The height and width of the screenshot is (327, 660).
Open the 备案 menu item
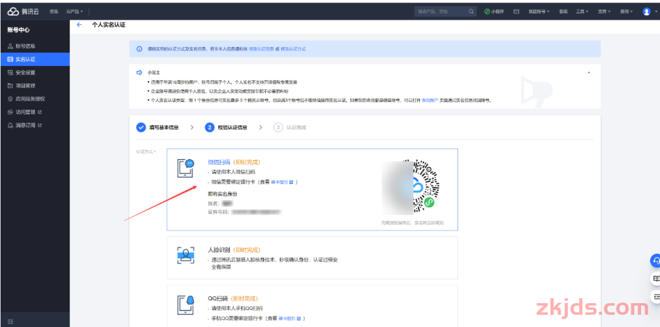click(563, 12)
